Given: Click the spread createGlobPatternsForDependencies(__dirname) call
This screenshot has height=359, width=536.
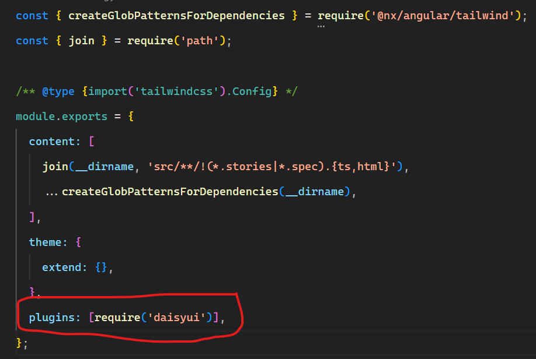Looking at the screenshot, I should (x=198, y=192).
